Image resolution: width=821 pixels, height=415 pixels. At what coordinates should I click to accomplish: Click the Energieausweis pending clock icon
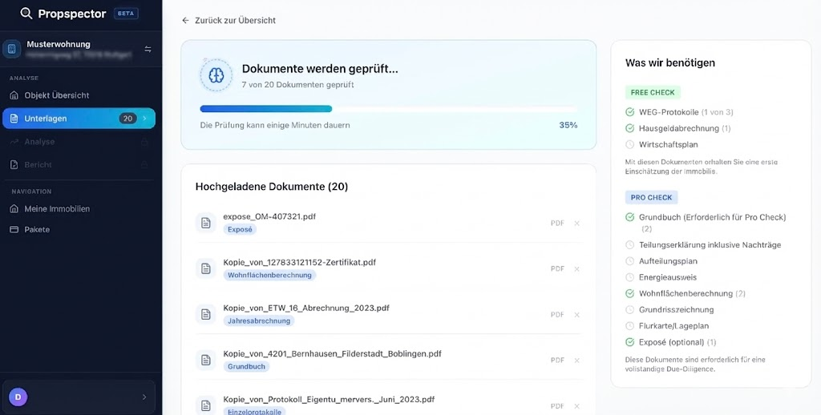click(x=630, y=277)
